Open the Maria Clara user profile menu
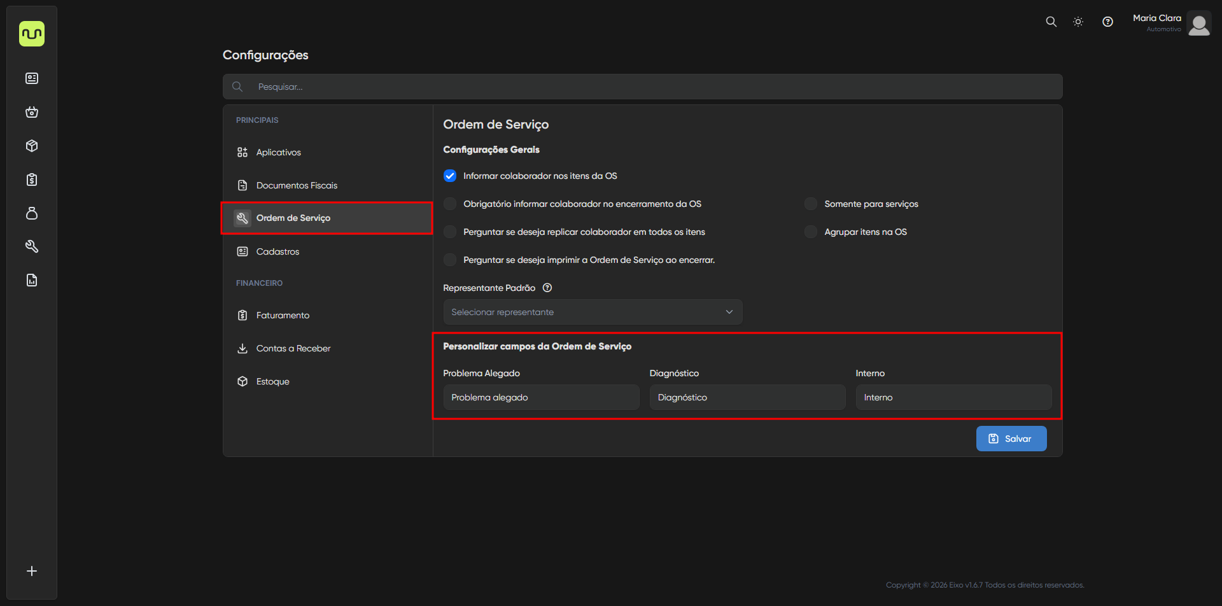Image resolution: width=1222 pixels, height=606 pixels. point(1171,23)
